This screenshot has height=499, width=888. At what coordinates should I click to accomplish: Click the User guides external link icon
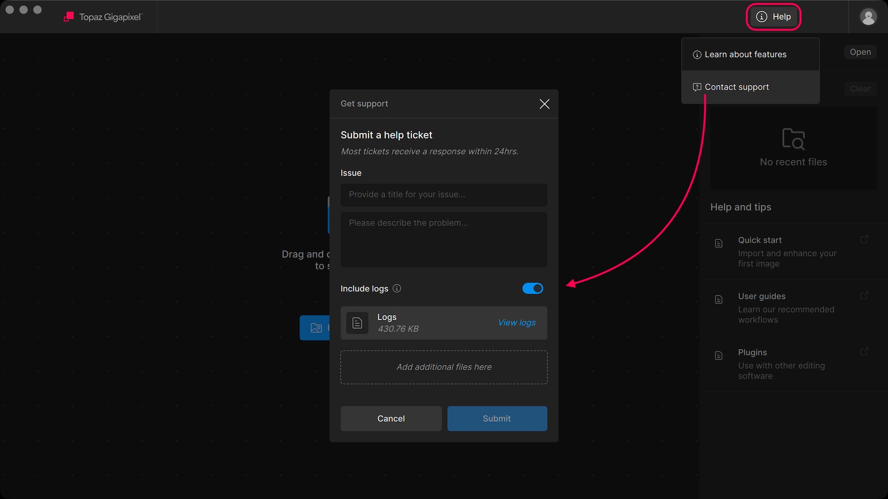point(864,296)
